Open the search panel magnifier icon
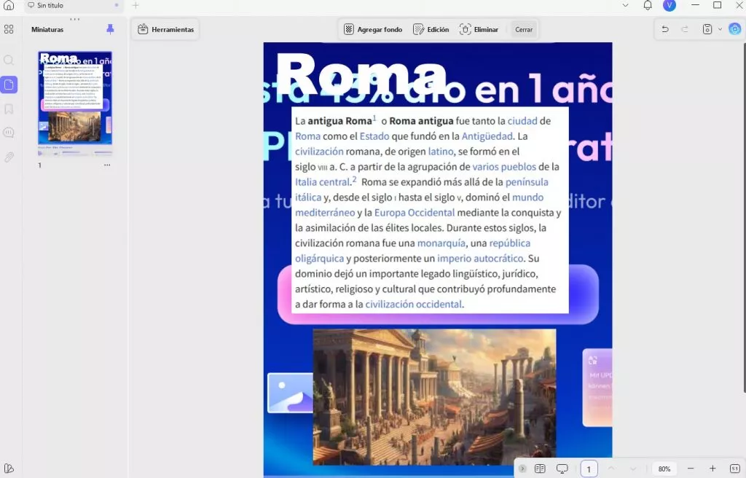The width and height of the screenshot is (746, 478). [9, 60]
